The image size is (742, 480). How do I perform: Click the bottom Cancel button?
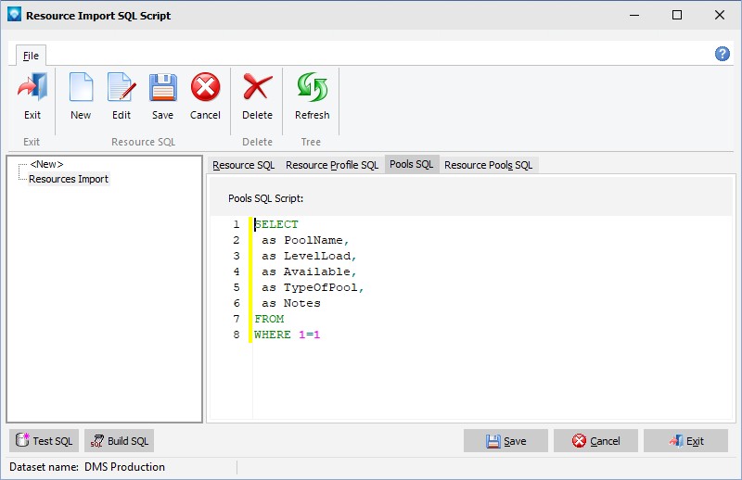(595, 441)
